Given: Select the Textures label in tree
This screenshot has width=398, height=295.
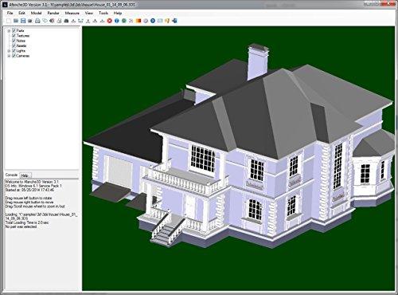Looking at the screenshot, I should tap(23, 36).
